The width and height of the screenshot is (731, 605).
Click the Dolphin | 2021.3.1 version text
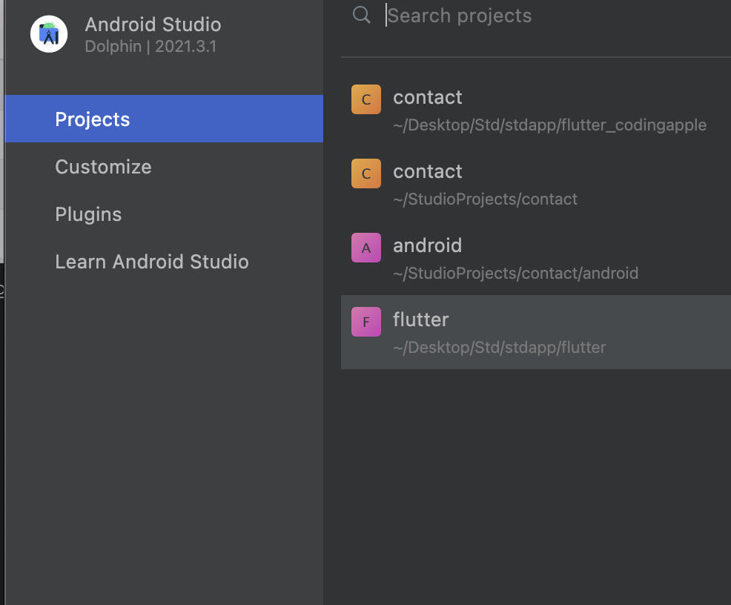point(150,47)
